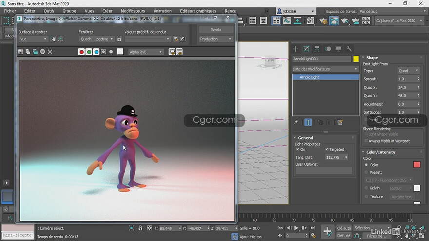Viewport: 429px width, 241px height.
Task: Toggle the UI overlay icon in render window
Action: coord(172,52)
